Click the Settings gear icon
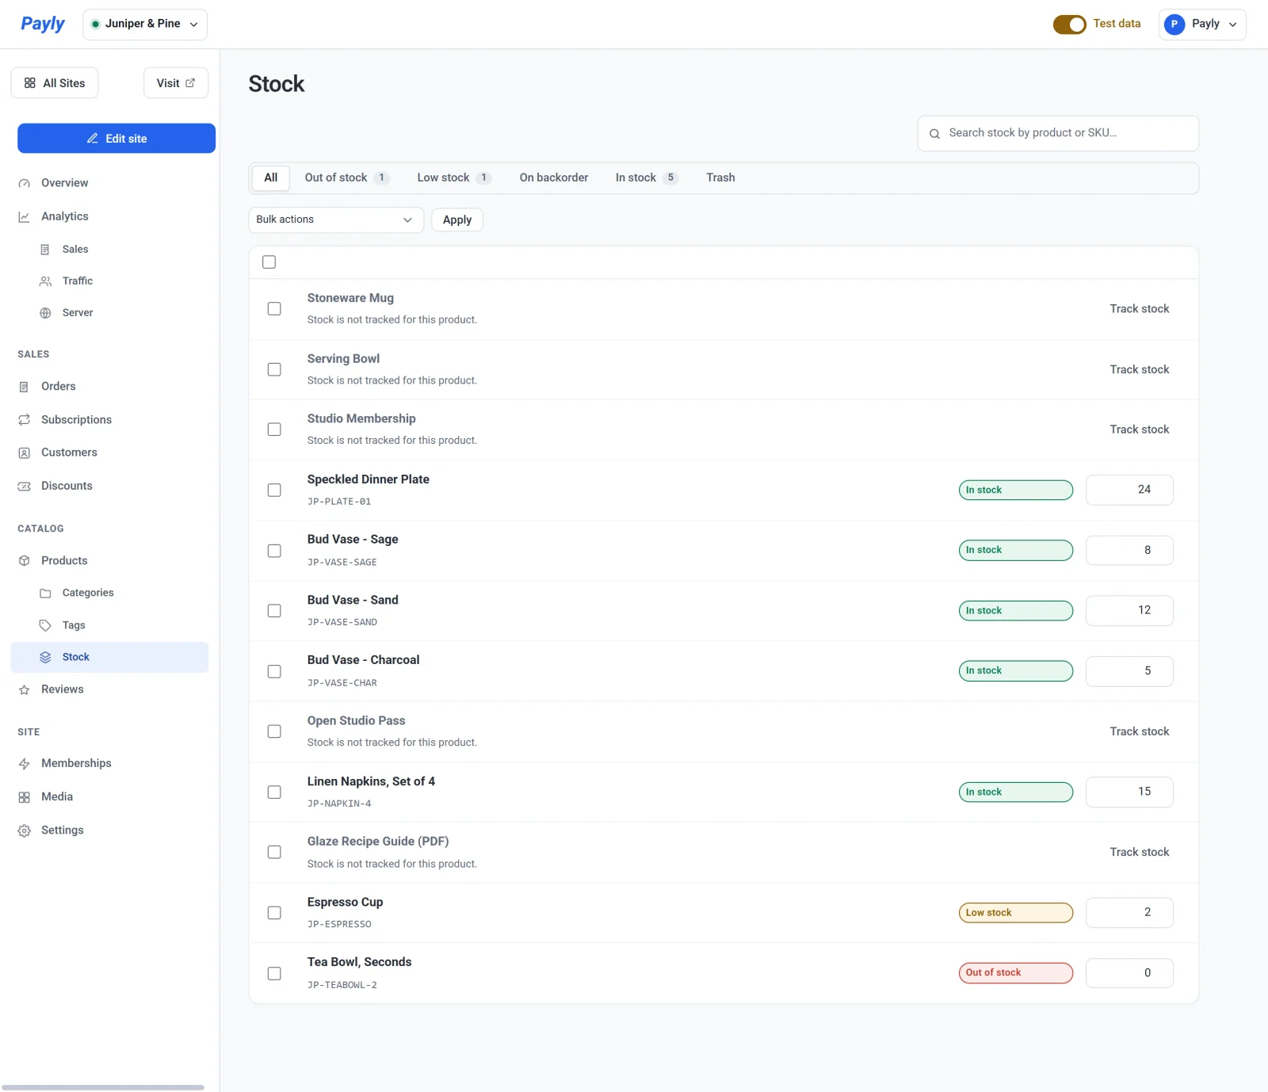This screenshot has width=1268, height=1092. tap(25, 830)
